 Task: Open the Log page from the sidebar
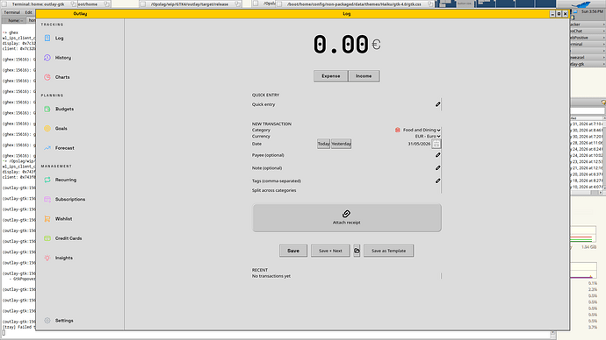coord(59,39)
